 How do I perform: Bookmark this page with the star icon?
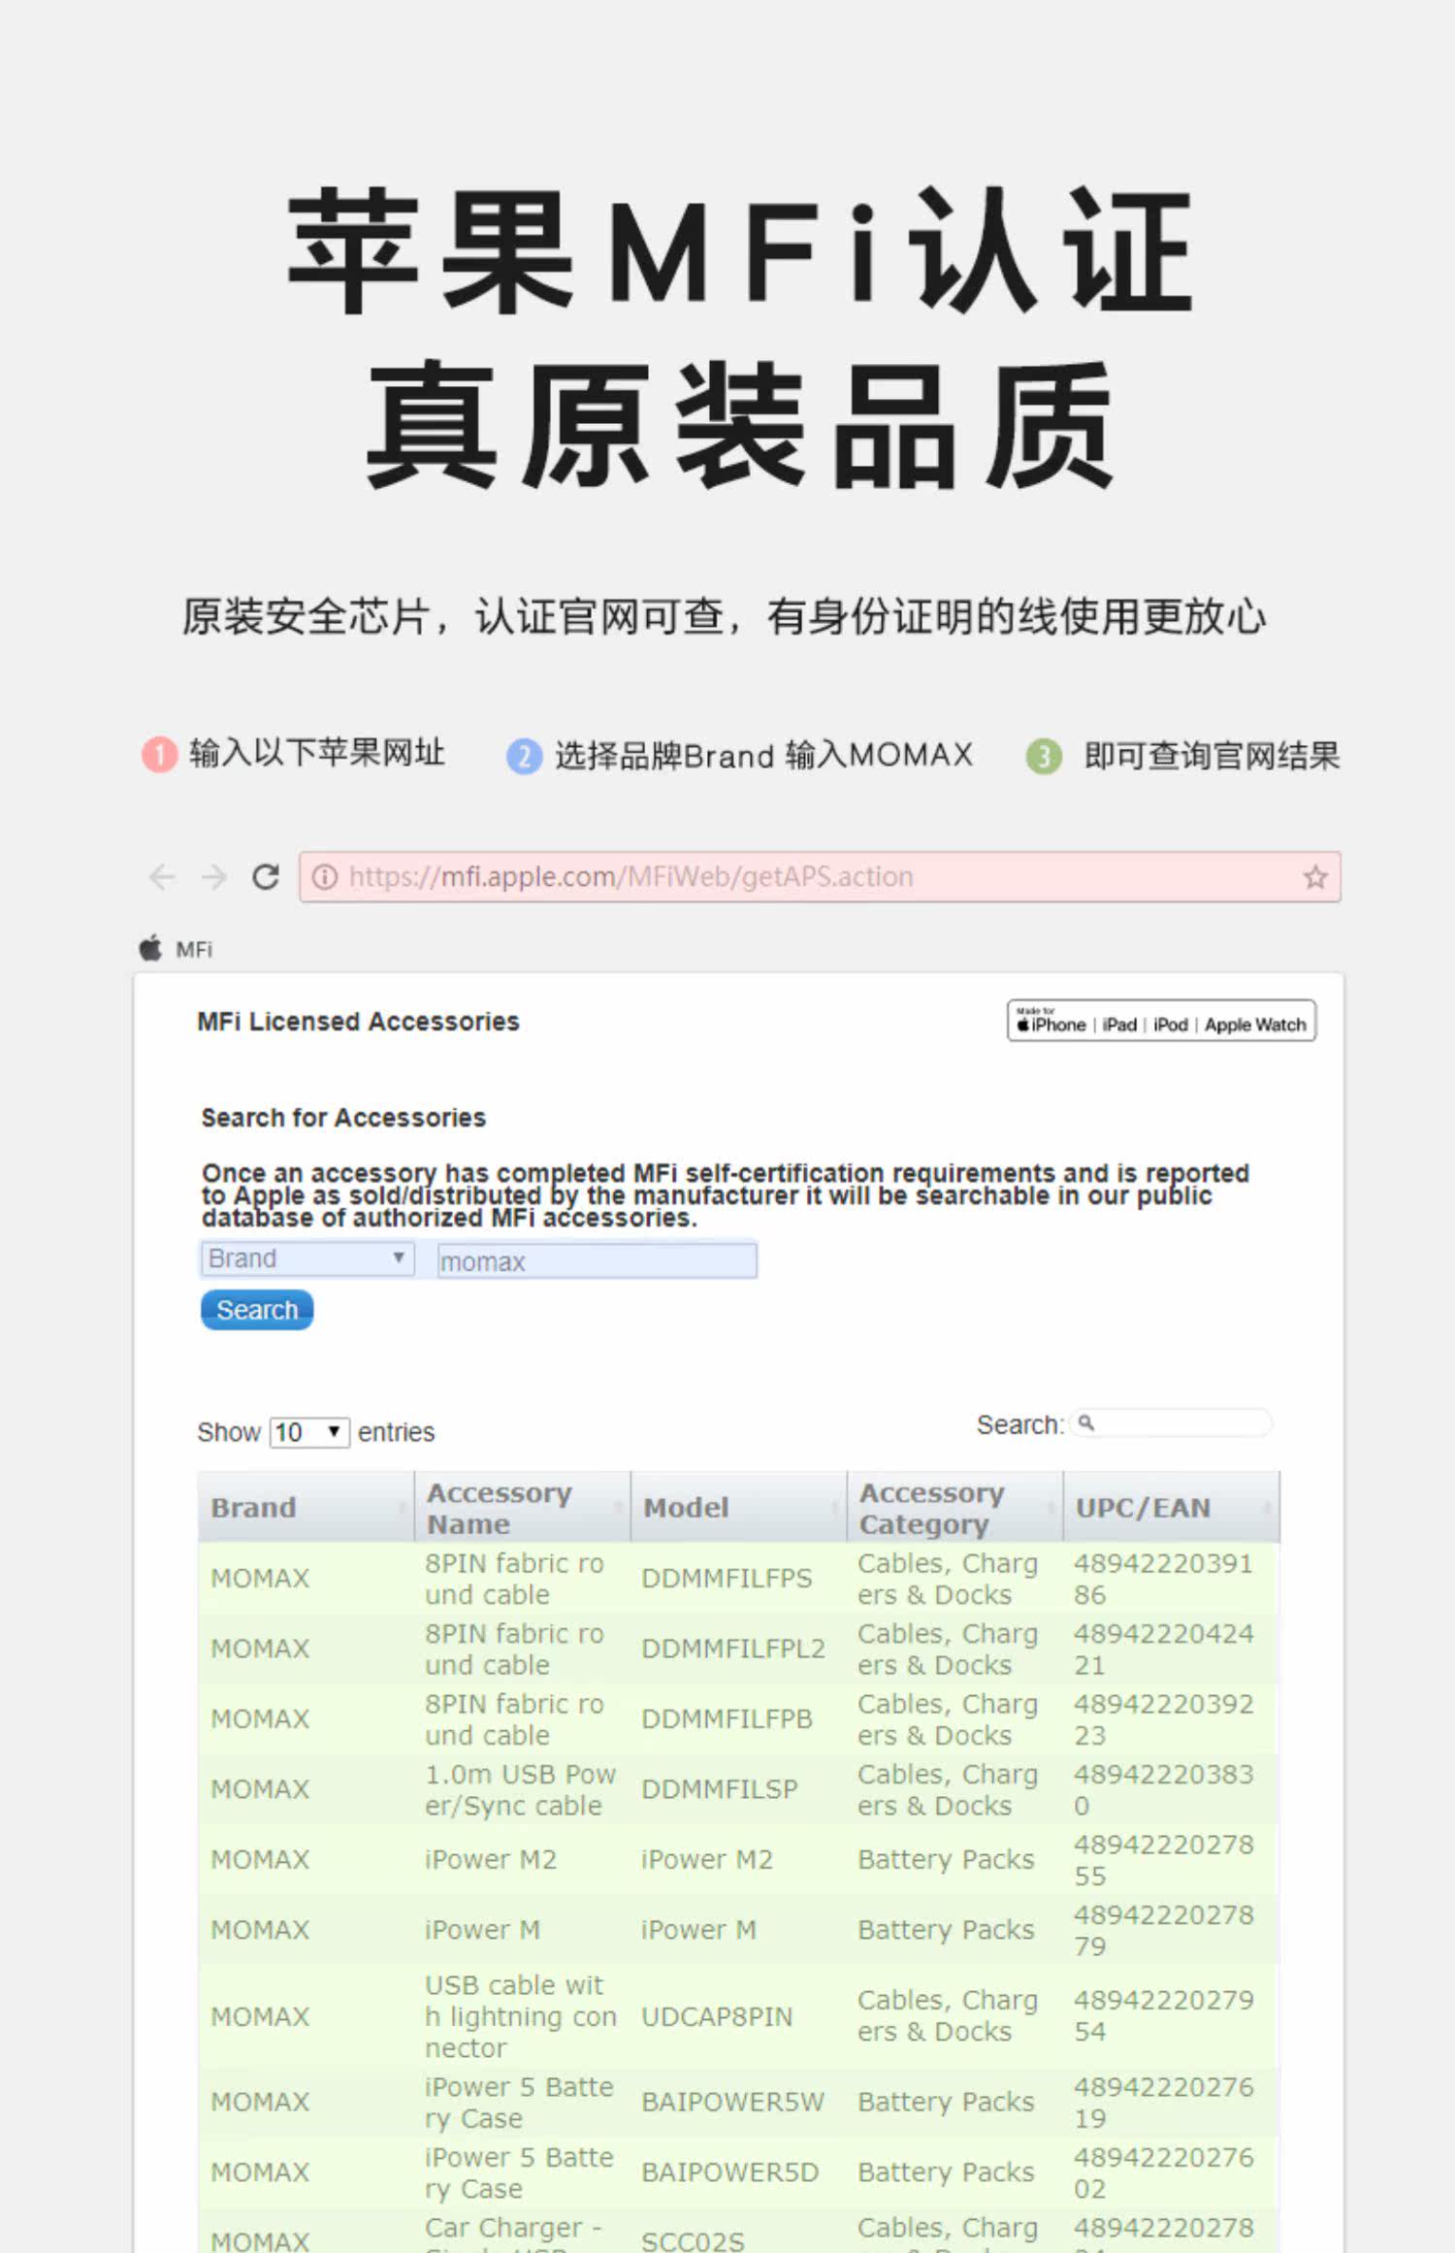[1314, 877]
